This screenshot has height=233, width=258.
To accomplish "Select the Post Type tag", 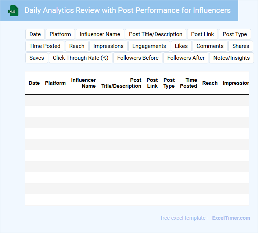I will [235, 34].
